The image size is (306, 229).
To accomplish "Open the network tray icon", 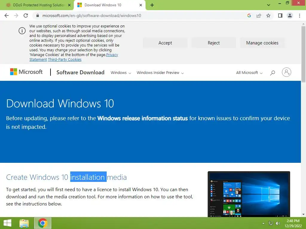I will tap(271, 223).
